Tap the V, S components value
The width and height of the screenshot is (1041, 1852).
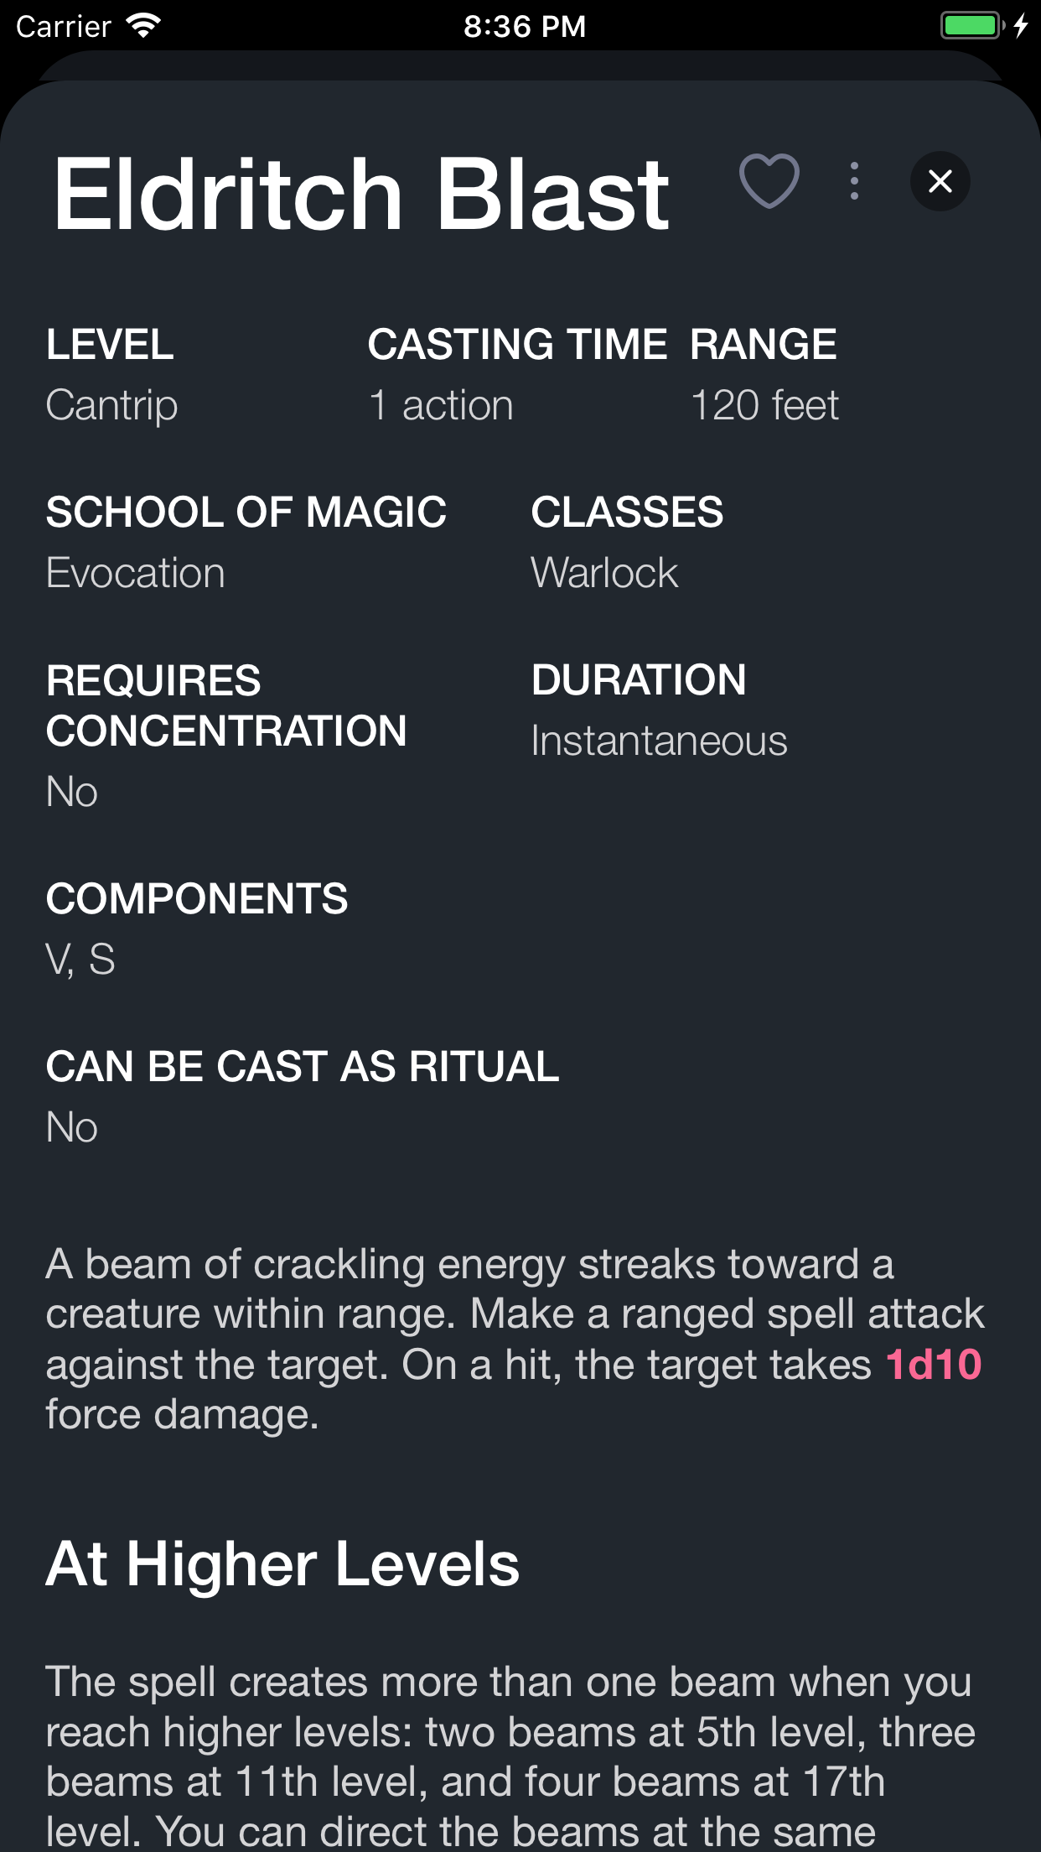click(x=80, y=960)
